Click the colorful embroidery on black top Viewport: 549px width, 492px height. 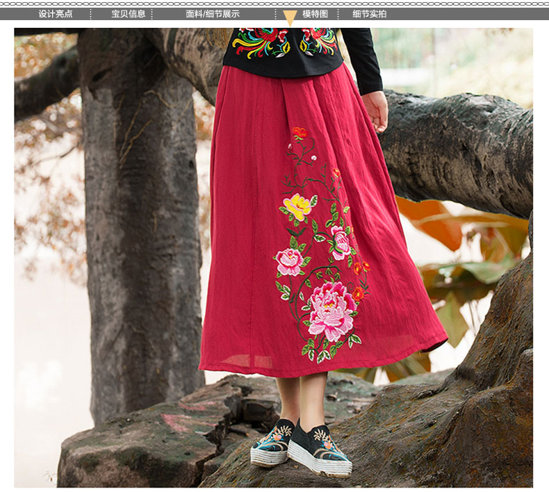point(261,43)
